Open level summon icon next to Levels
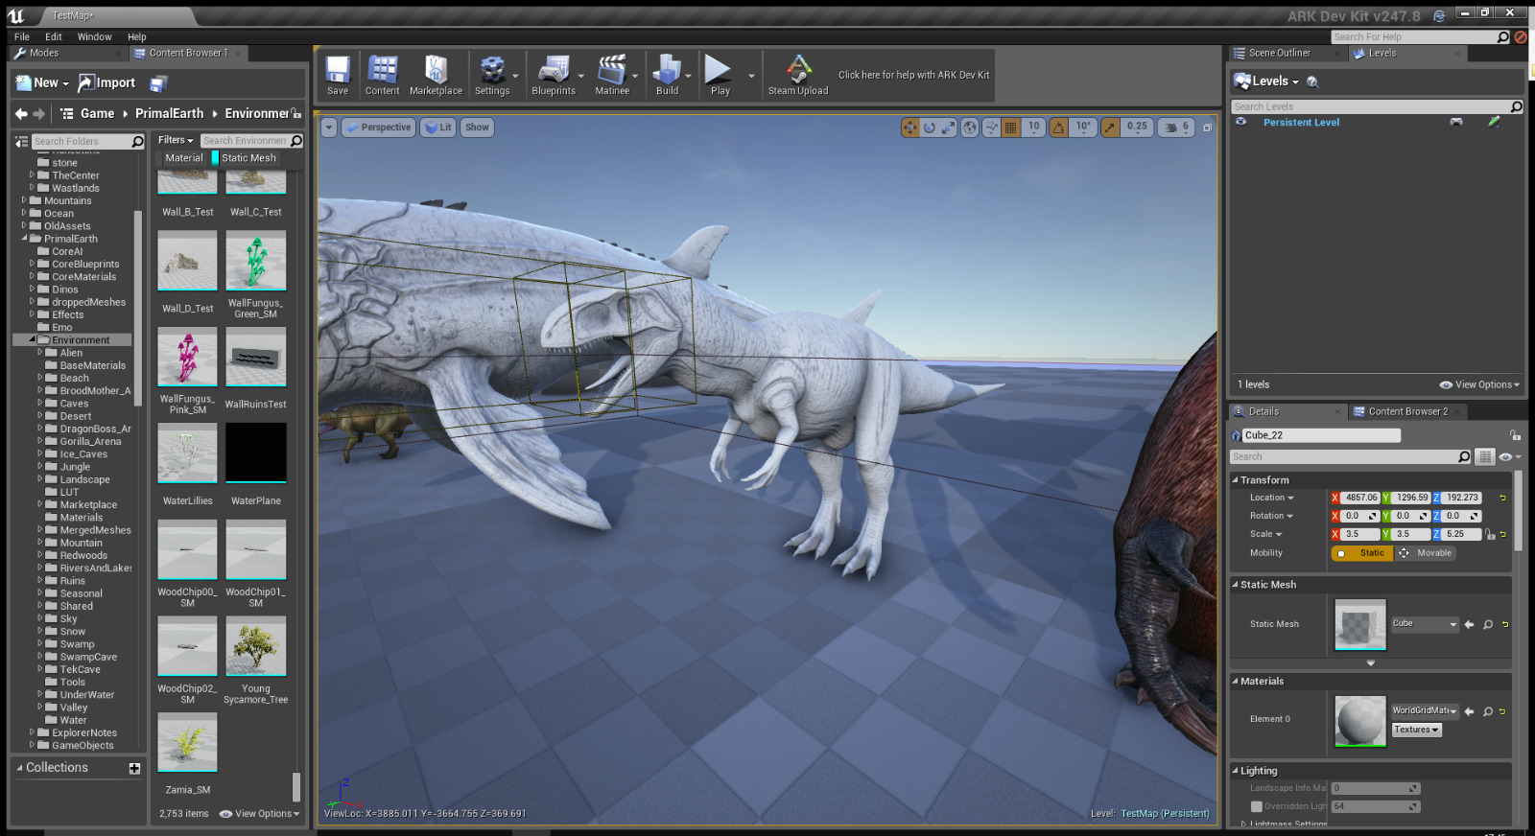 tap(1312, 82)
